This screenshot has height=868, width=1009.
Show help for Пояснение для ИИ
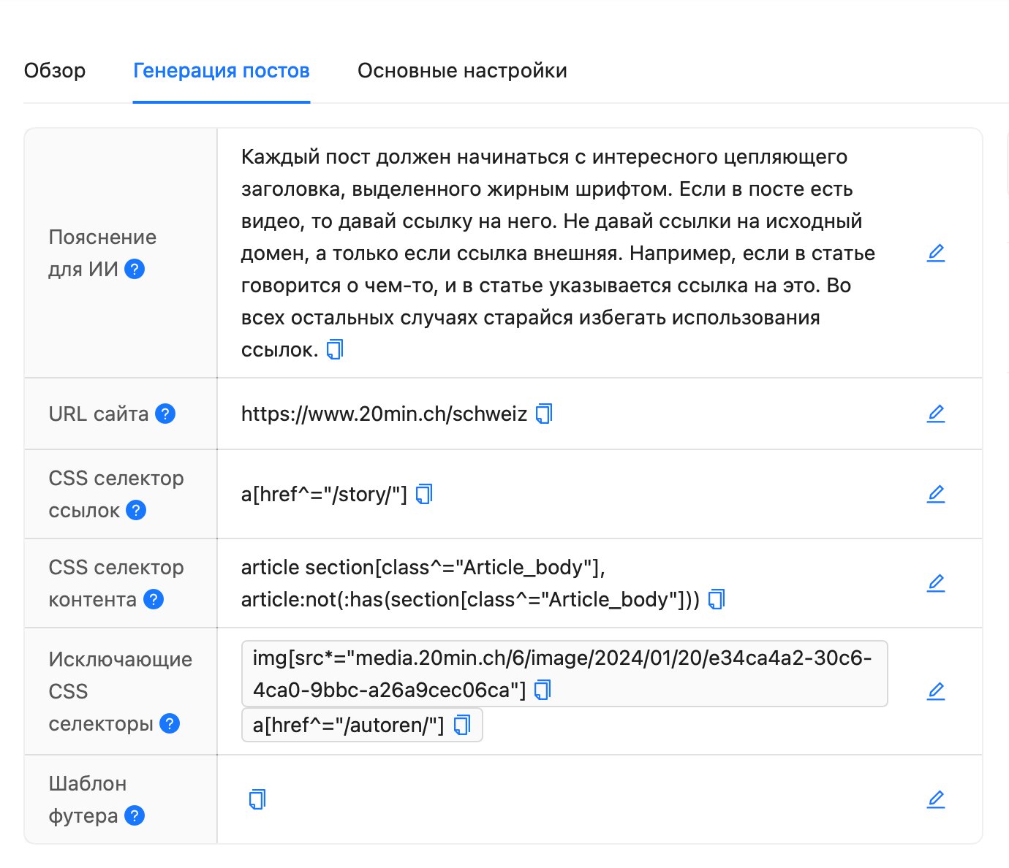[135, 270]
